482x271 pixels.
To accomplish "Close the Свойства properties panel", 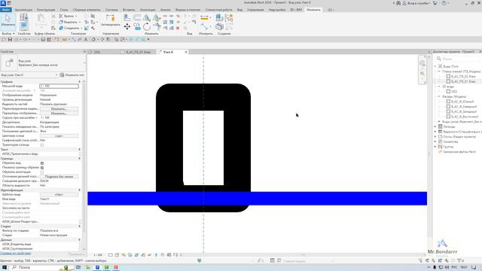I will pyautogui.click(x=84, y=52).
